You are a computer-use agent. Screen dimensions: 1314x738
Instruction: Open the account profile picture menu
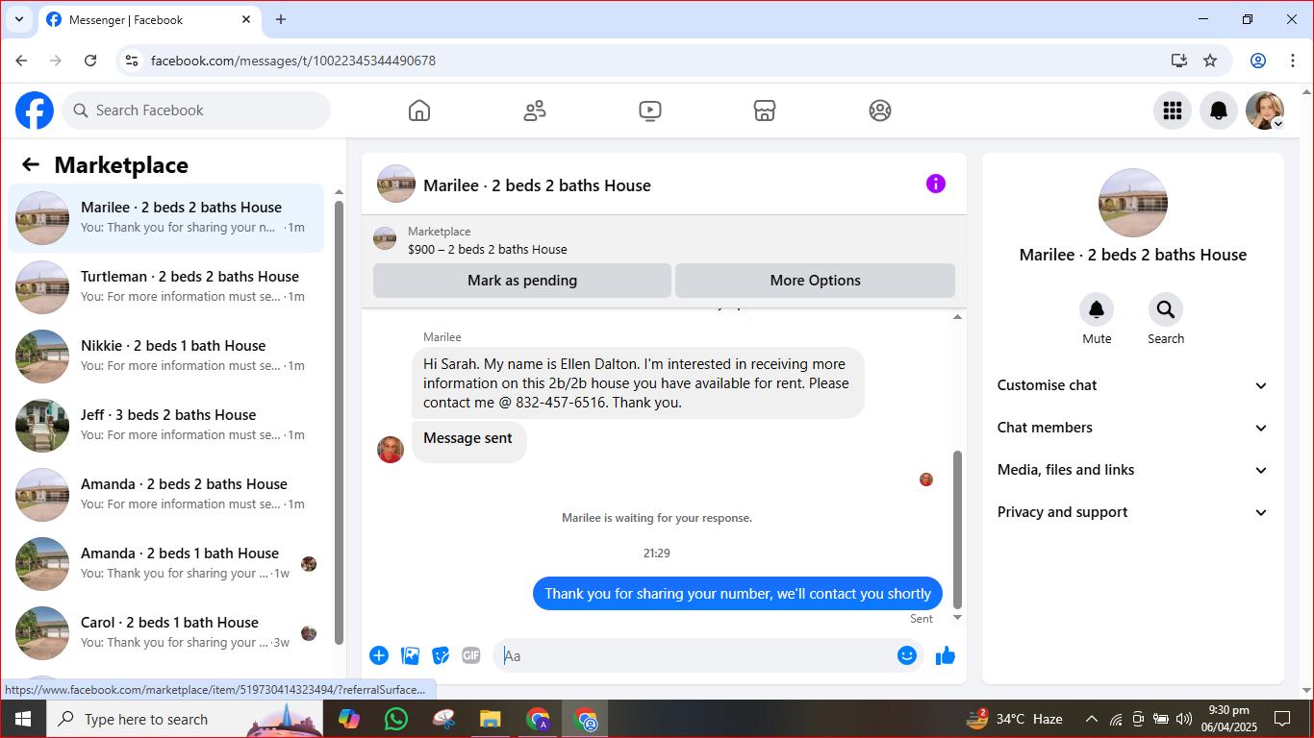point(1265,111)
